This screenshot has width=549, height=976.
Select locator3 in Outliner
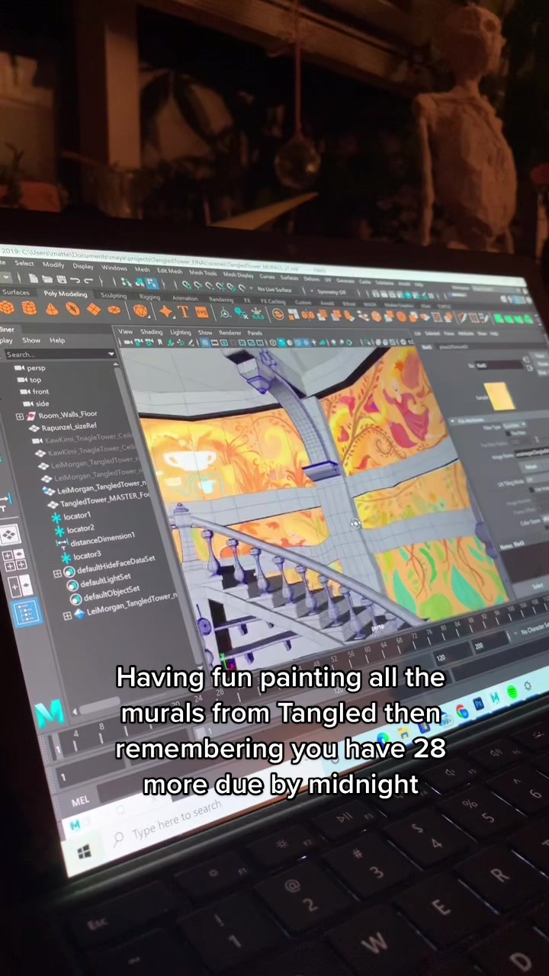point(86,555)
